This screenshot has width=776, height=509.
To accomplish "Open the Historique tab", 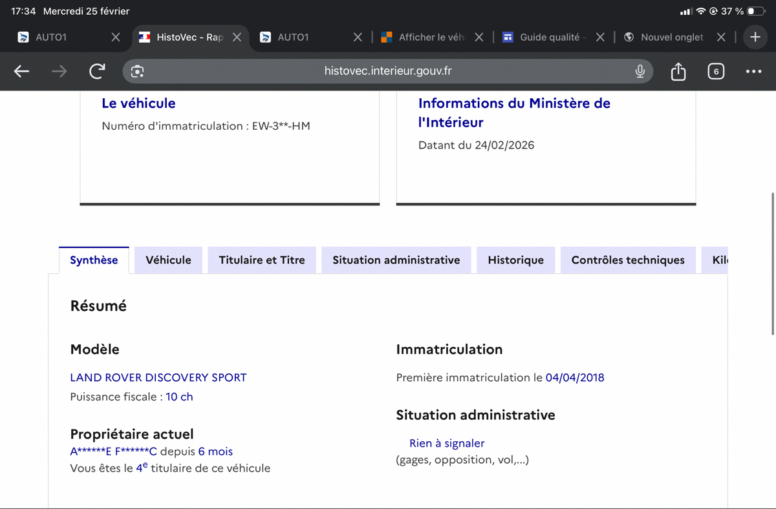I will [x=515, y=260].
